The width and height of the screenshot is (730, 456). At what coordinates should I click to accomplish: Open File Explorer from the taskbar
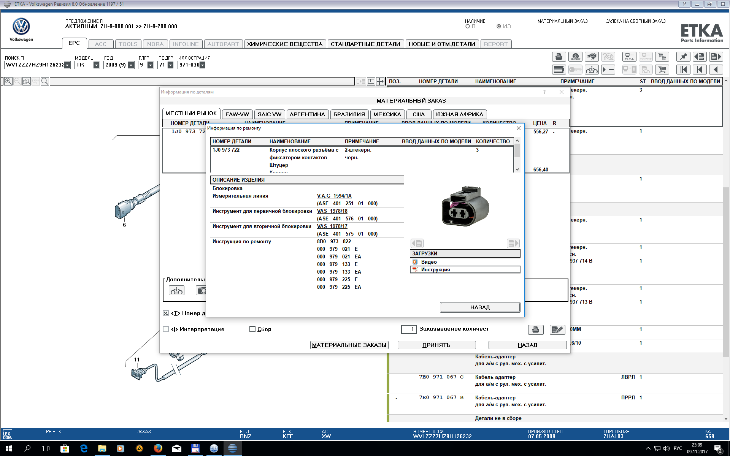click(102, 448)
